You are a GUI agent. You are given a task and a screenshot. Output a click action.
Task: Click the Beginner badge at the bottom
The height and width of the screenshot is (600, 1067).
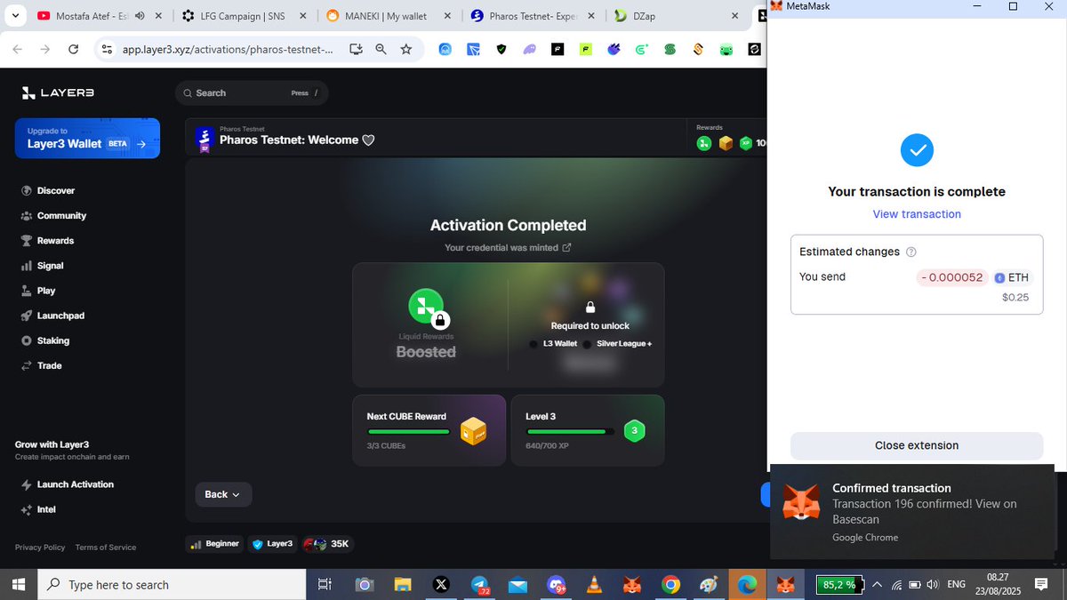coord(215,543)
